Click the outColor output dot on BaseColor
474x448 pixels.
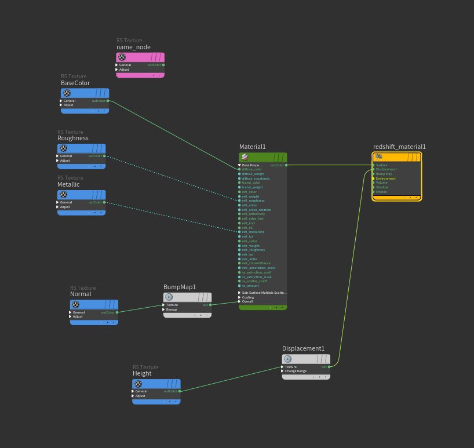coord(108,101)
